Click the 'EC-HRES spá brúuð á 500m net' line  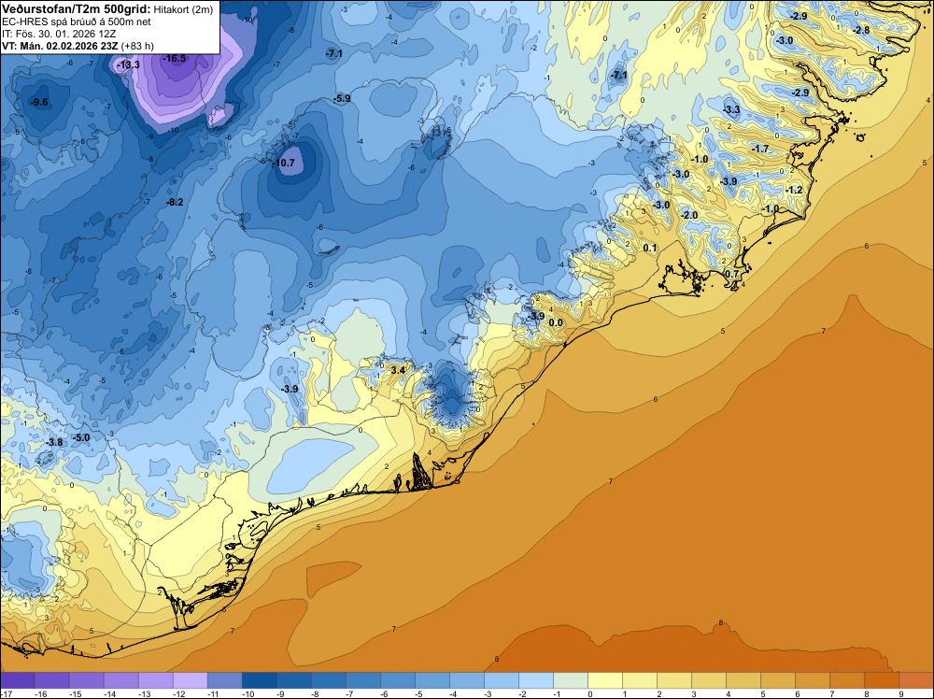point(77,21)
